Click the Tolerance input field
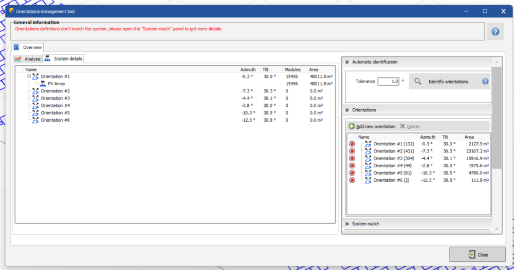The width and height of the screenshot is (514, 270). click(x=388, y=82)
